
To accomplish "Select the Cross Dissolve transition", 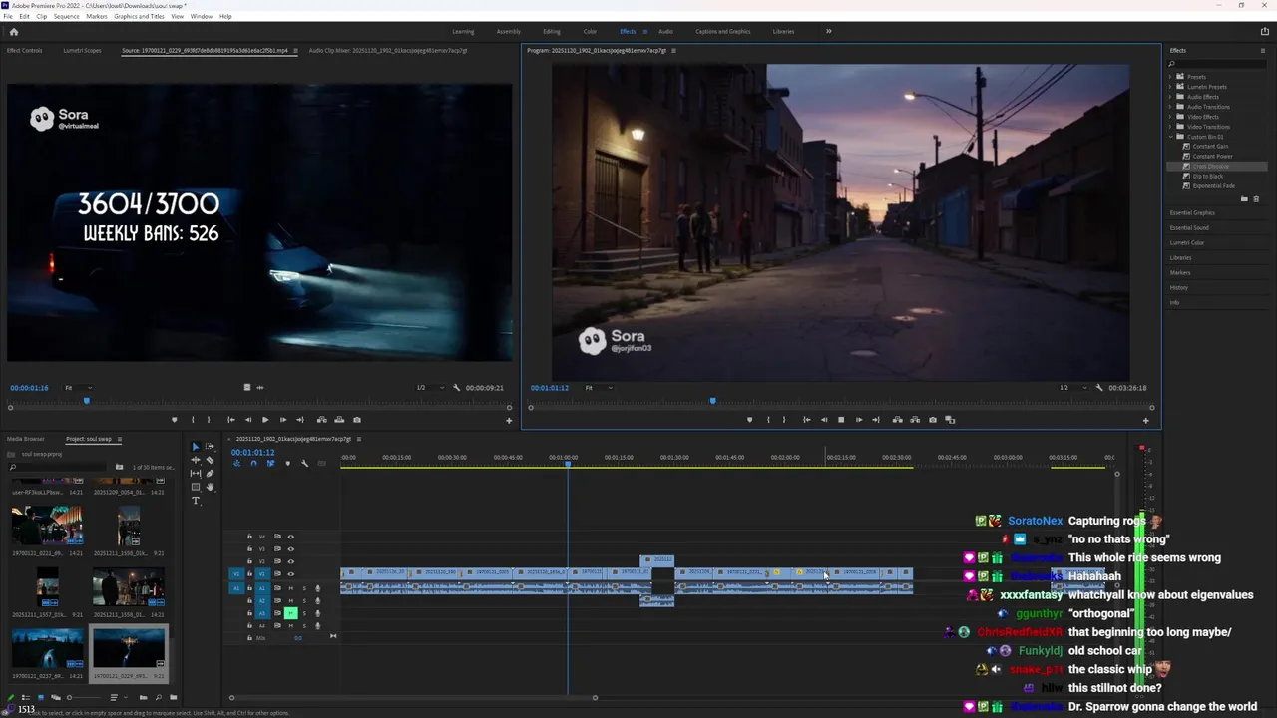I will [1211, 167].
